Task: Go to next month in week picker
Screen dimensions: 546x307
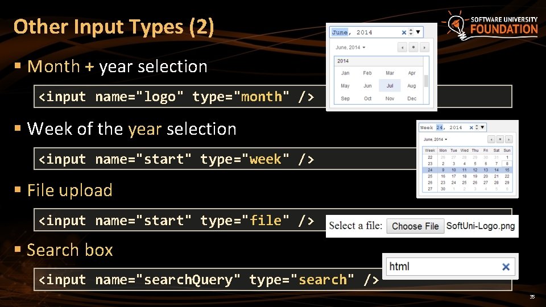Action: [508, 139]
